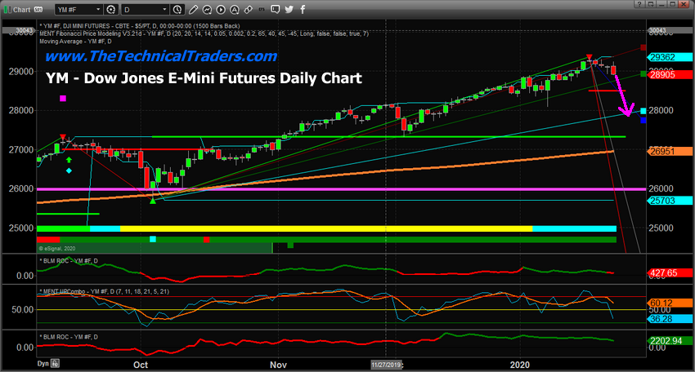Click the 25000 price axis label on left
695x372 pixels.
[x=20, y=228]
